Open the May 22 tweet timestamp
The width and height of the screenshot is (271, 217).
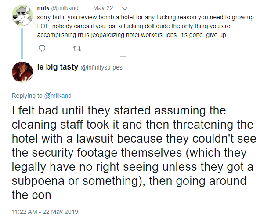[x=107, y=8]
